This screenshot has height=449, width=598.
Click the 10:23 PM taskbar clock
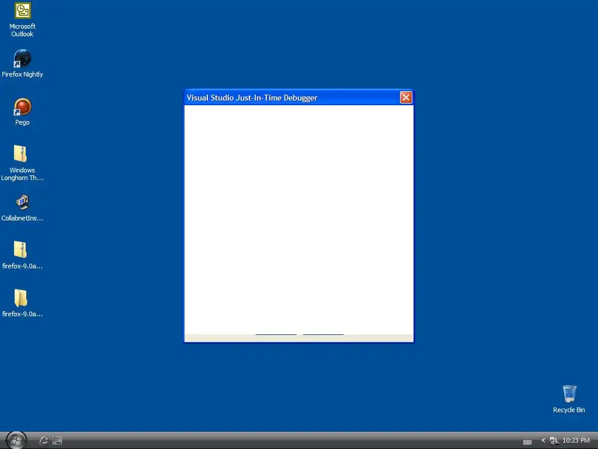pos(576,441)
